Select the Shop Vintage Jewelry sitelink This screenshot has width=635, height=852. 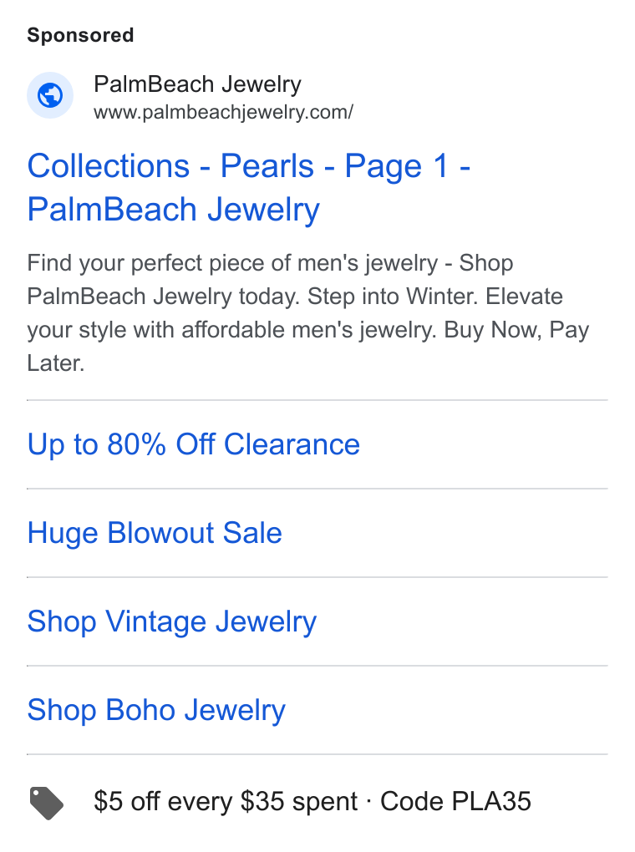[172, 621]
